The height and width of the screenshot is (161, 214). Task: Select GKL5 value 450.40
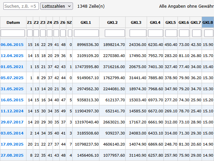(x=171, y=45)
